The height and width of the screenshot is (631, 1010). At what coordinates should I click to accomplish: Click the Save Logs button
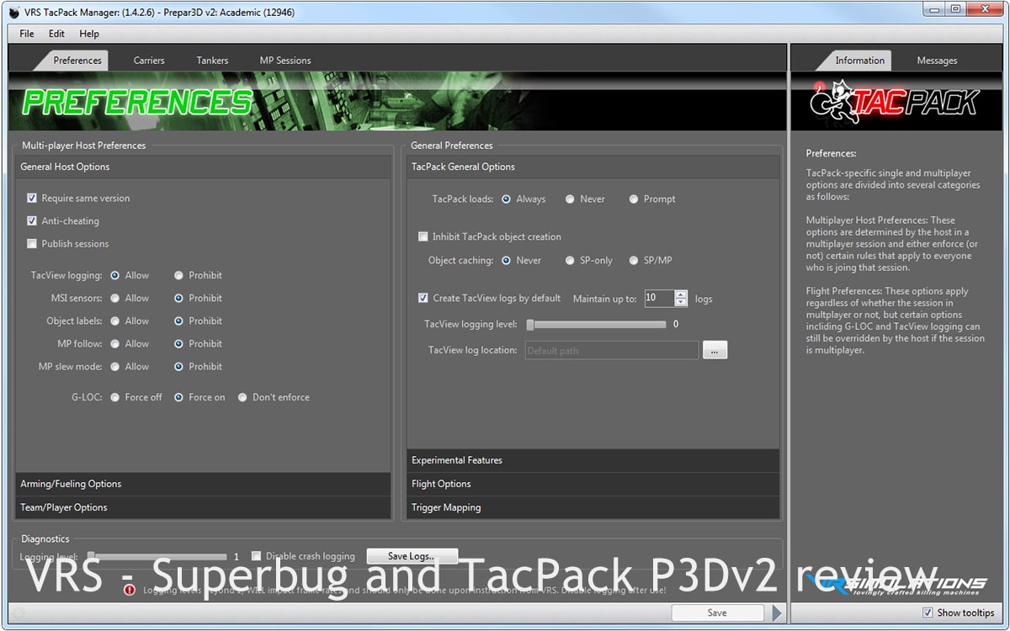[412, 556]
